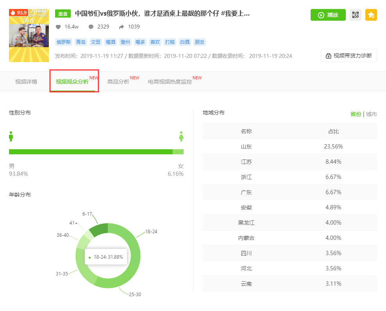Click the 视频带货力诊断 button
Viewport: 386px width, 311px height.
point(348,55)
